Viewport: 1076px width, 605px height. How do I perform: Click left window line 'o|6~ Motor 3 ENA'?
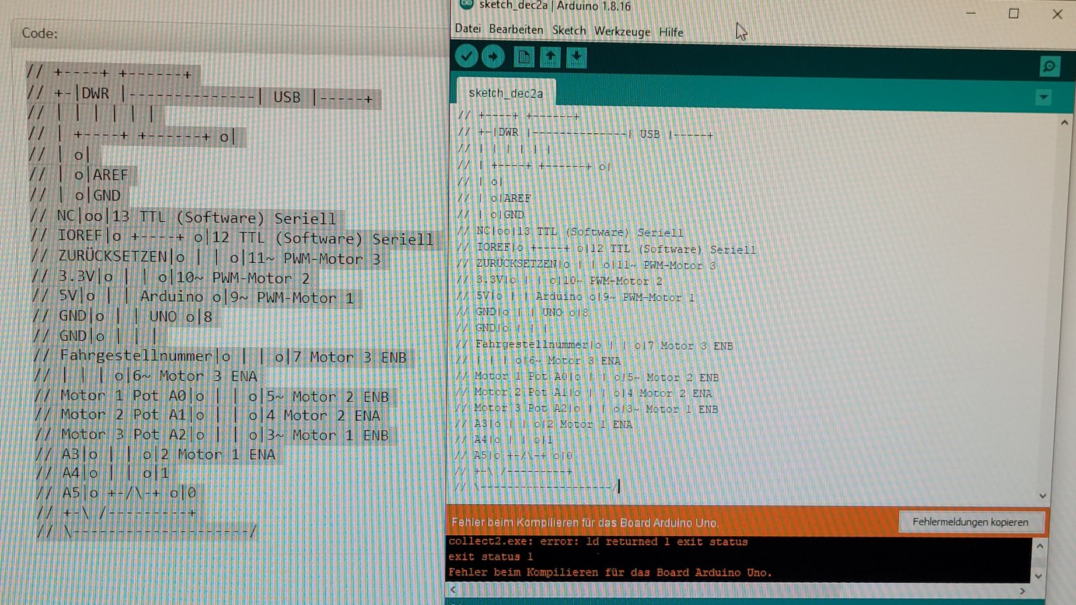[145, 376]
